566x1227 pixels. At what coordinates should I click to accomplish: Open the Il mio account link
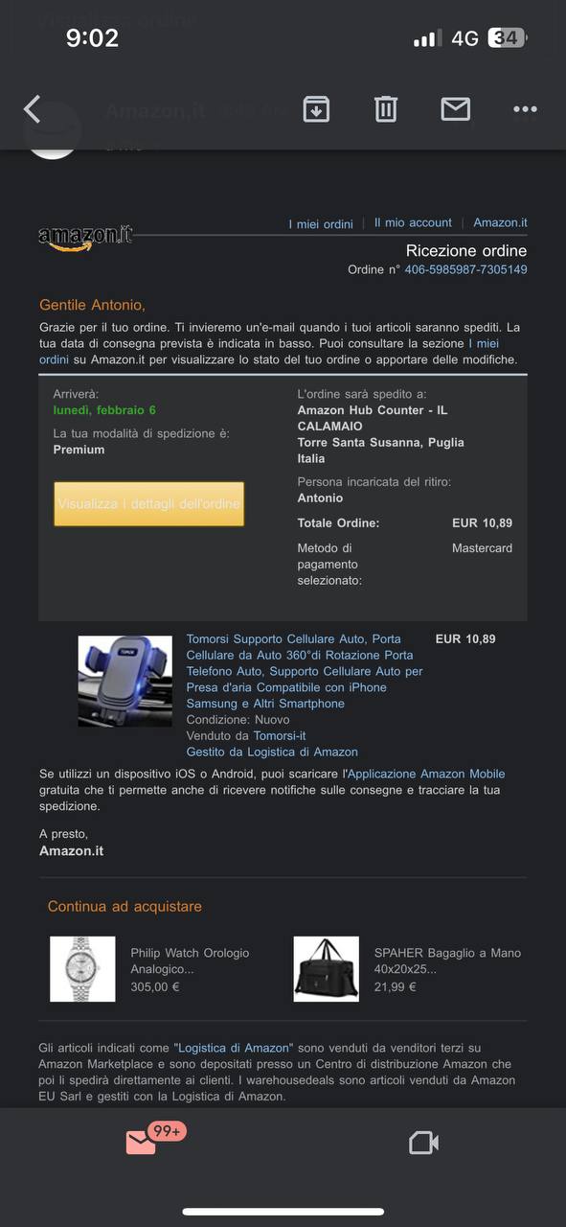click(413, 222)
